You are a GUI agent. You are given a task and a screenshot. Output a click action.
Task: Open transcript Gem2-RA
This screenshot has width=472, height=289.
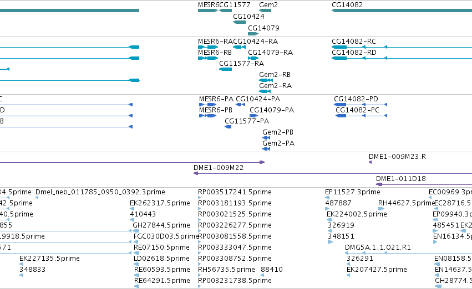(x=276, y=86)
